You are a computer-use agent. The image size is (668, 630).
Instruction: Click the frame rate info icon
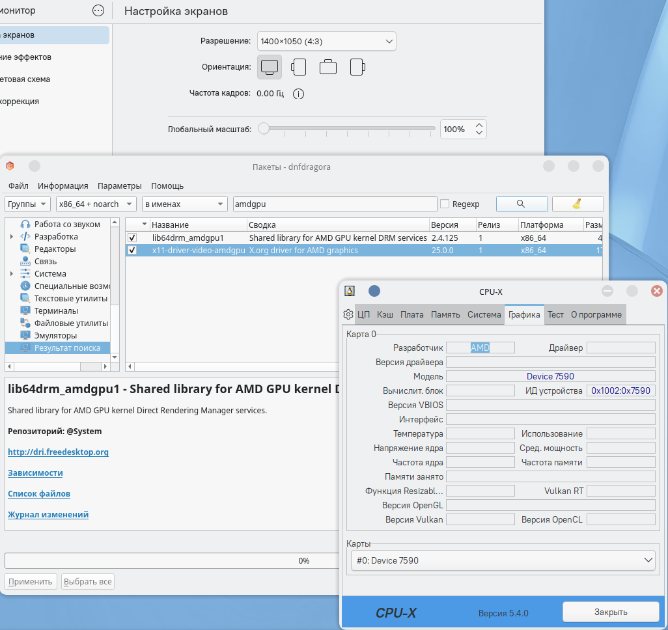299,94
